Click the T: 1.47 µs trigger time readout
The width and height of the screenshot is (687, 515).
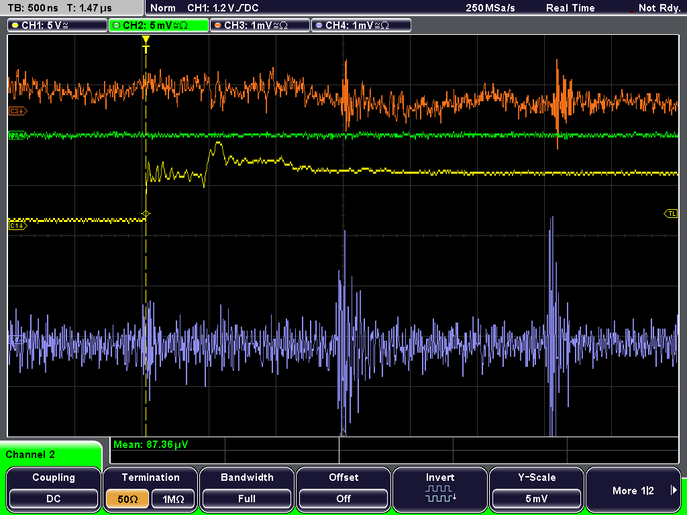click(90, 8)
